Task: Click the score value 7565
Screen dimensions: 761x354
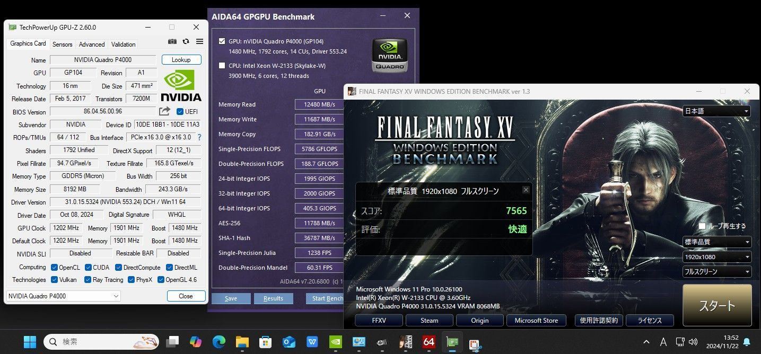Action: (x=516, y=211)
